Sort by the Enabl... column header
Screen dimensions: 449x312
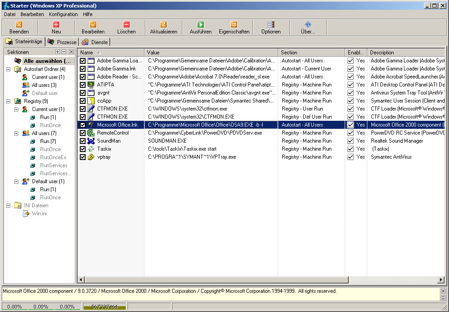[x=356, y=53]
